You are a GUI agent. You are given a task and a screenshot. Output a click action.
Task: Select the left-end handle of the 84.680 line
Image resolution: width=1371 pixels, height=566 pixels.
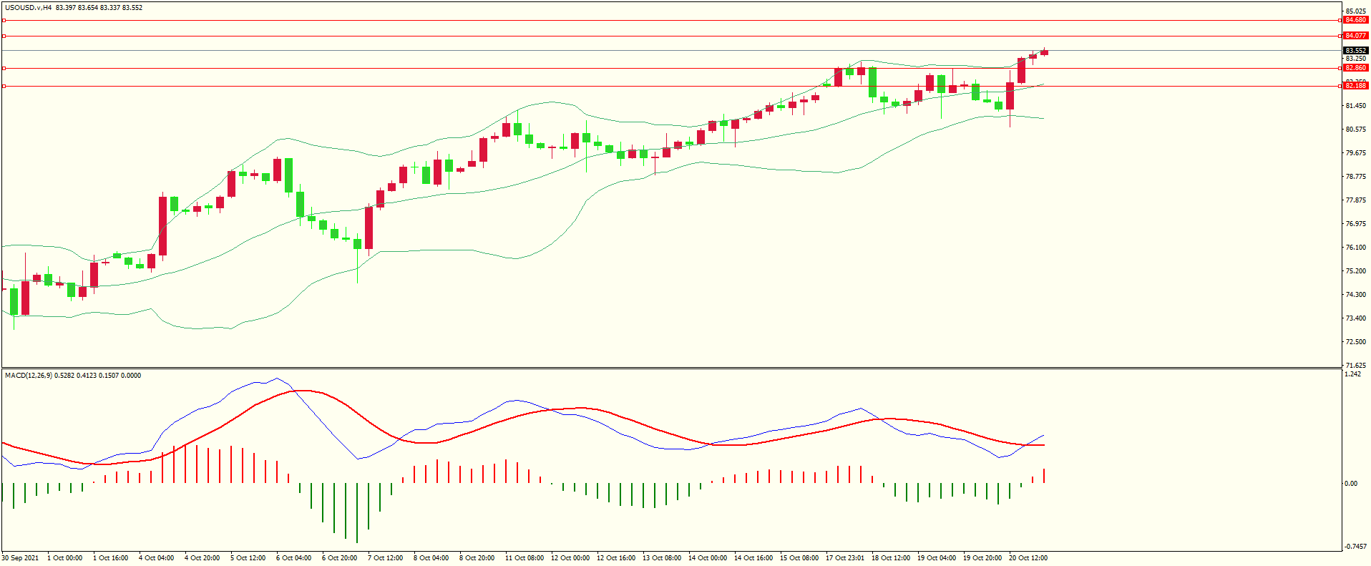coord(4,21)
